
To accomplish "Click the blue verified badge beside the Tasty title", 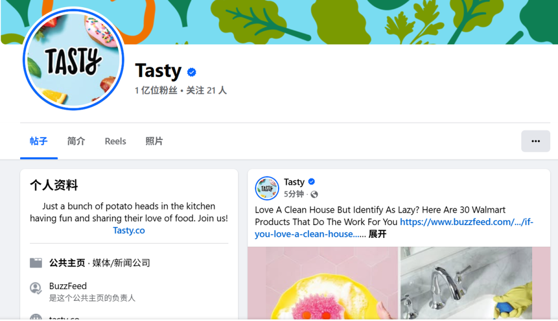I will 191,72.
